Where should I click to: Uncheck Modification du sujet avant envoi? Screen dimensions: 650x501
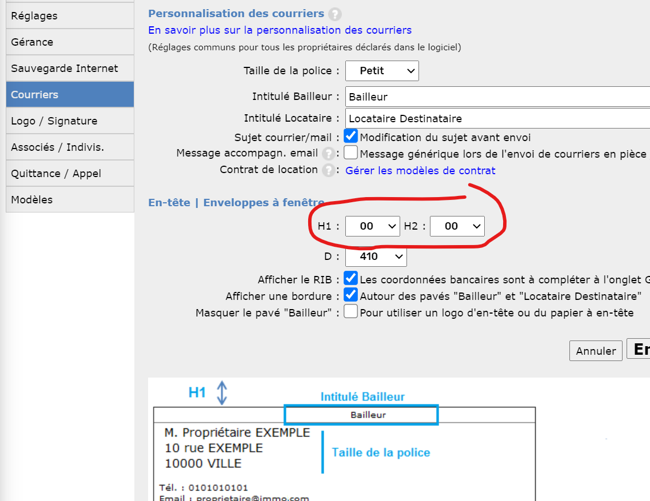[x=350, y=136]
